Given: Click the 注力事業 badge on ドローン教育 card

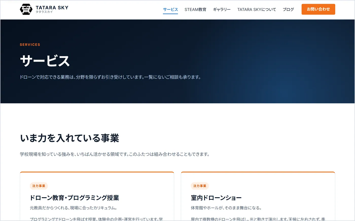Looking at the screenshot, I should 39,186.
